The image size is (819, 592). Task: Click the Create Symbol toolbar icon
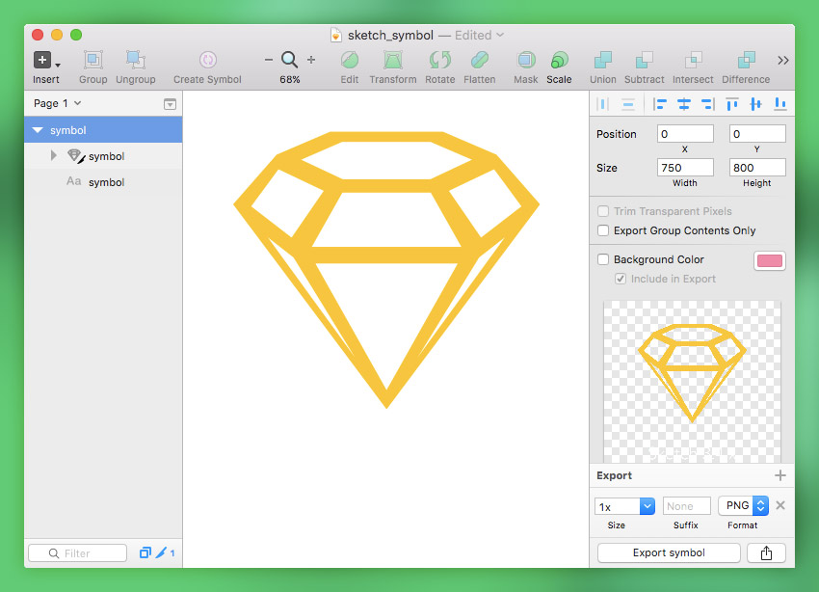click(207, 61)
